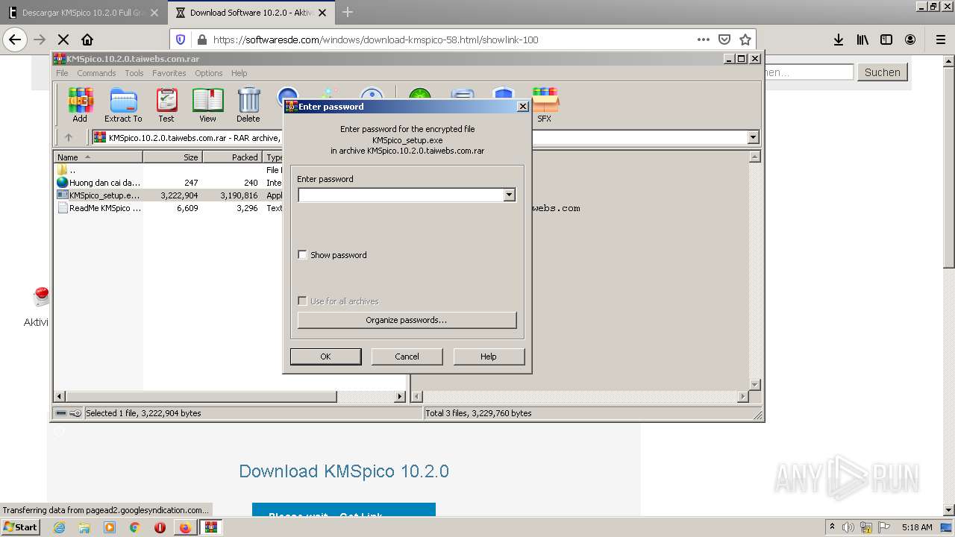This screenshot has width=955, height=537.
Task: Expand system tray hidden icons arrow
Action: [x=832, y=527]
